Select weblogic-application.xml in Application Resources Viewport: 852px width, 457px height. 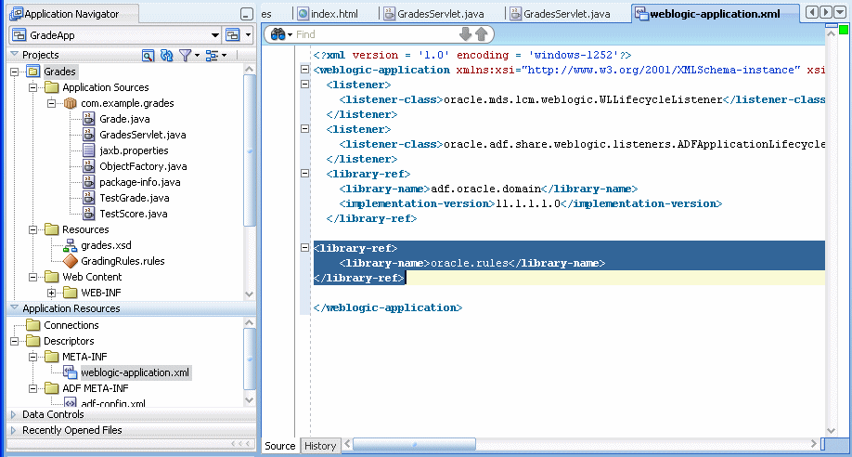135,372
